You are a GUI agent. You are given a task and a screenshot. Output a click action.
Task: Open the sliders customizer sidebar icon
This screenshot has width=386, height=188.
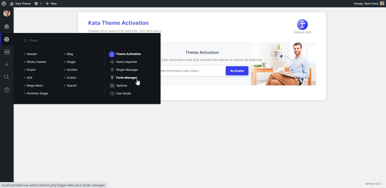(x=7, y=52)
